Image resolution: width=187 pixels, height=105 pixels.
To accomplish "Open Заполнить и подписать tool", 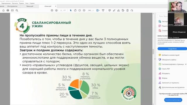I will tap(169, 83).
